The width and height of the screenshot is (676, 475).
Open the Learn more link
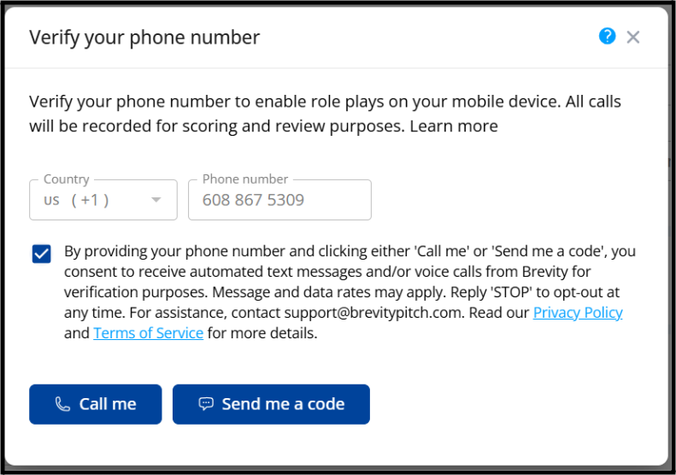454,126
